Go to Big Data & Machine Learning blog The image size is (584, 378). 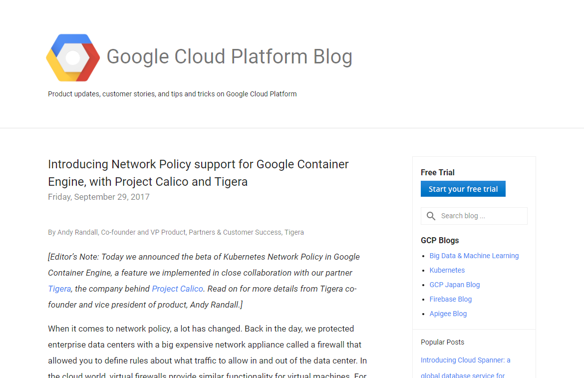pyautogui.click(x=474, y=256)
